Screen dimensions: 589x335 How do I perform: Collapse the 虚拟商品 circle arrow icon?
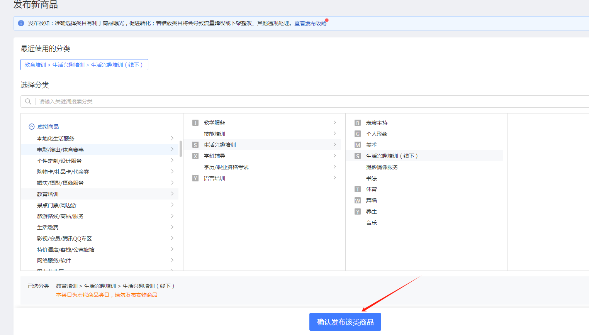[x=32, y=127]
